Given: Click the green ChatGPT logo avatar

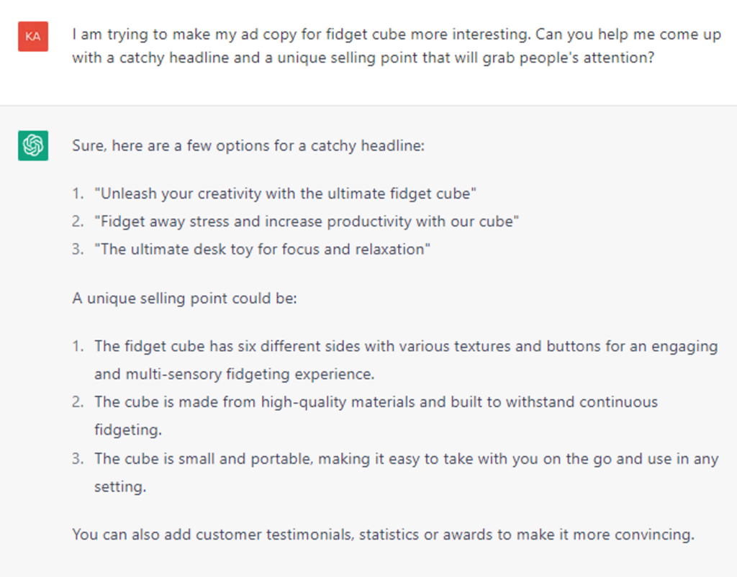Looking at the screenshot, I should (x=33, y=145).
